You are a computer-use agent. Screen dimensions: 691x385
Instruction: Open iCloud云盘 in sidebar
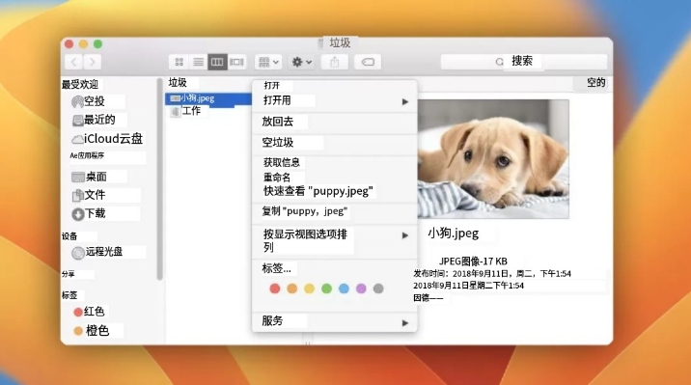pyautogui.click(x=107, y=139)
